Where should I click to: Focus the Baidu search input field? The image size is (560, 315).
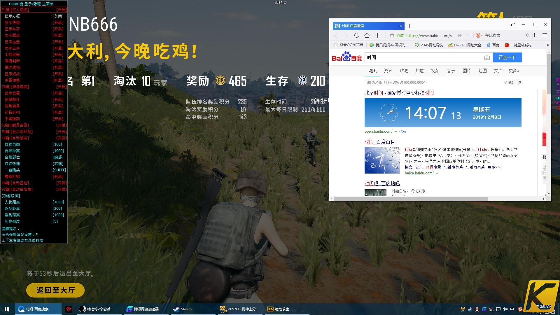(423, 58)
